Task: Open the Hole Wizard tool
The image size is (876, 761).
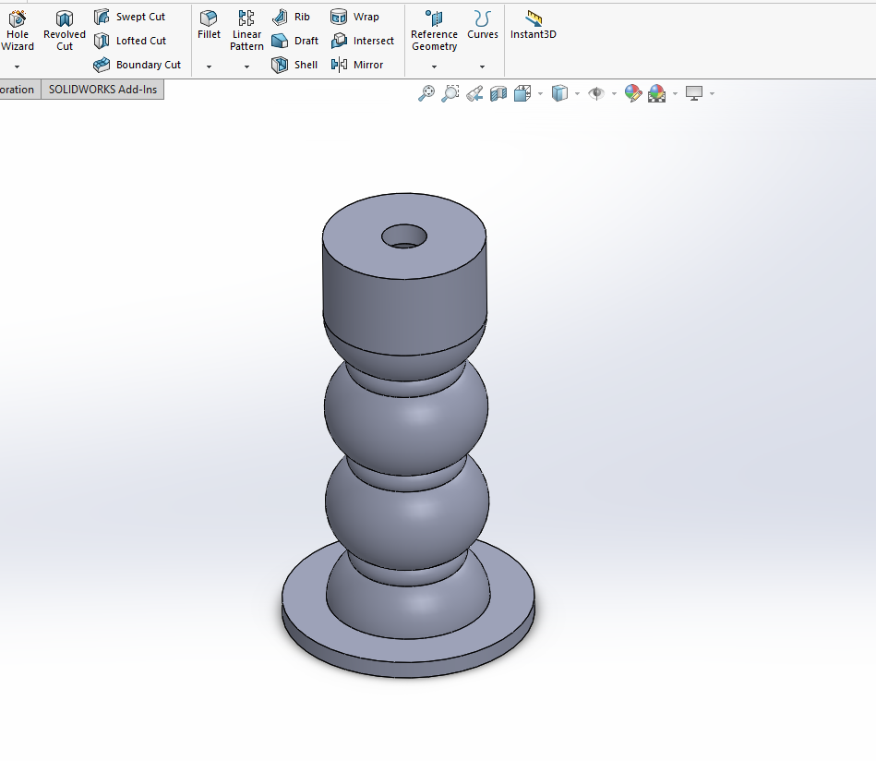Action: (17, 31)
